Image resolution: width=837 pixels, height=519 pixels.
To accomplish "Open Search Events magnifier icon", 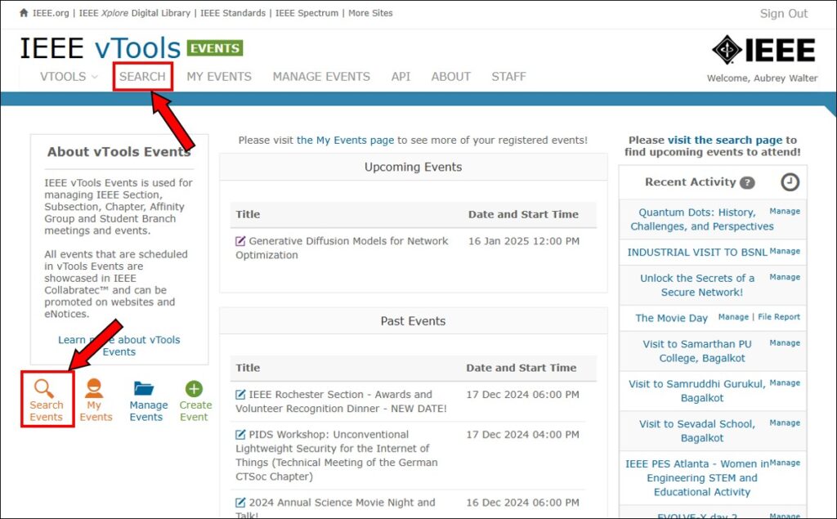I will click(x=43, y=388).
